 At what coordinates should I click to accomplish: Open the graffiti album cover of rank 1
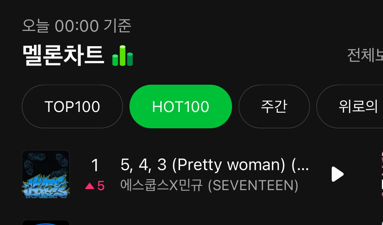pos(46,174)
